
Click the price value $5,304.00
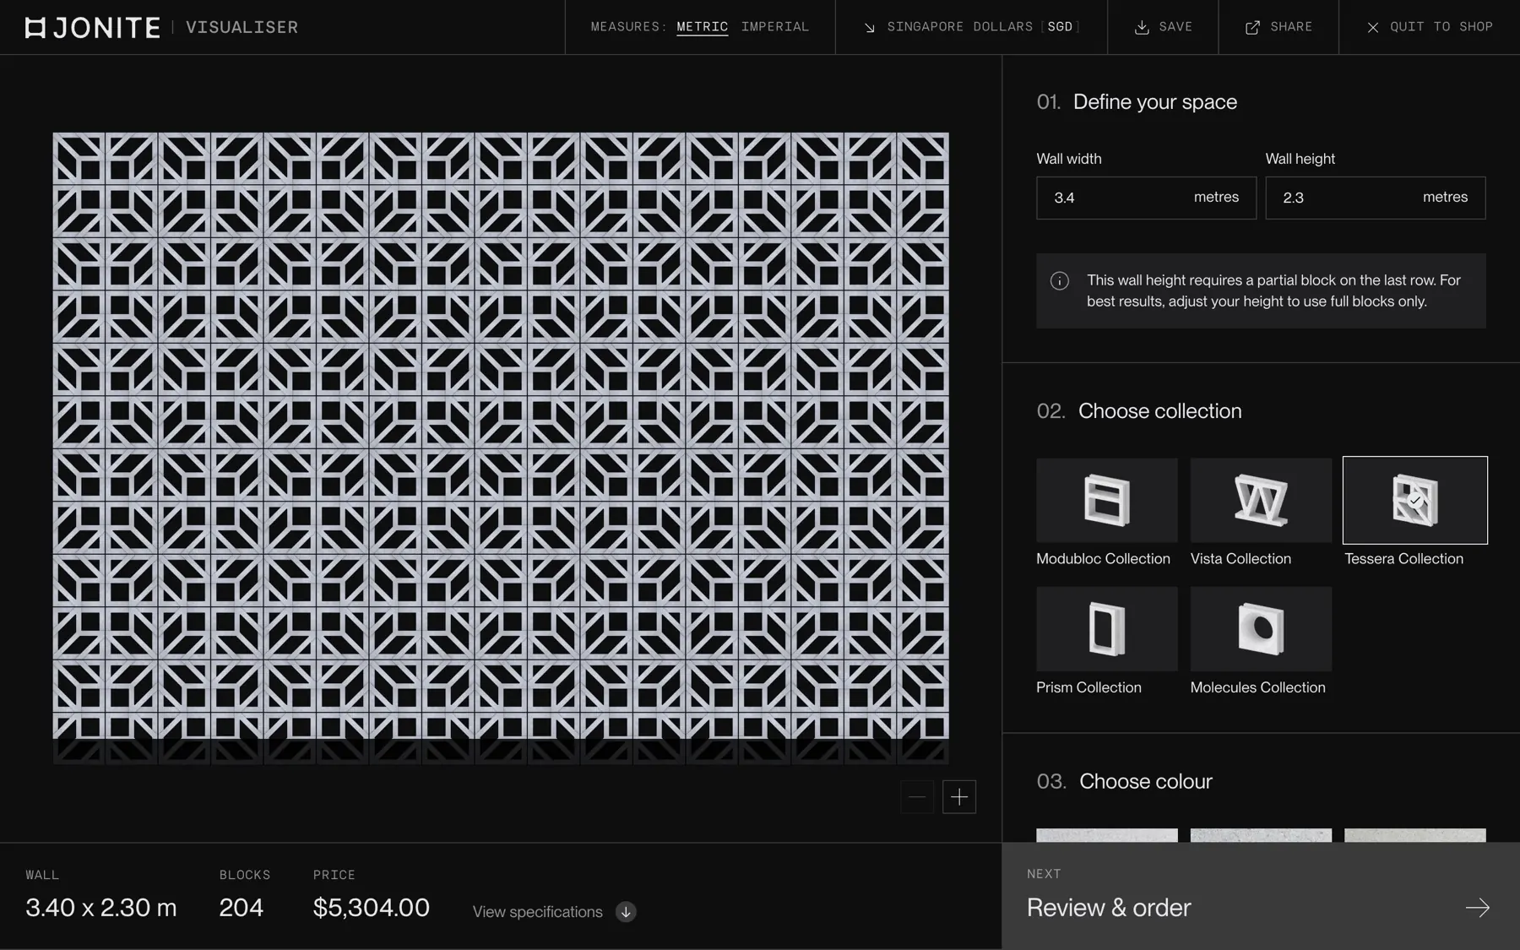(372, 908)
